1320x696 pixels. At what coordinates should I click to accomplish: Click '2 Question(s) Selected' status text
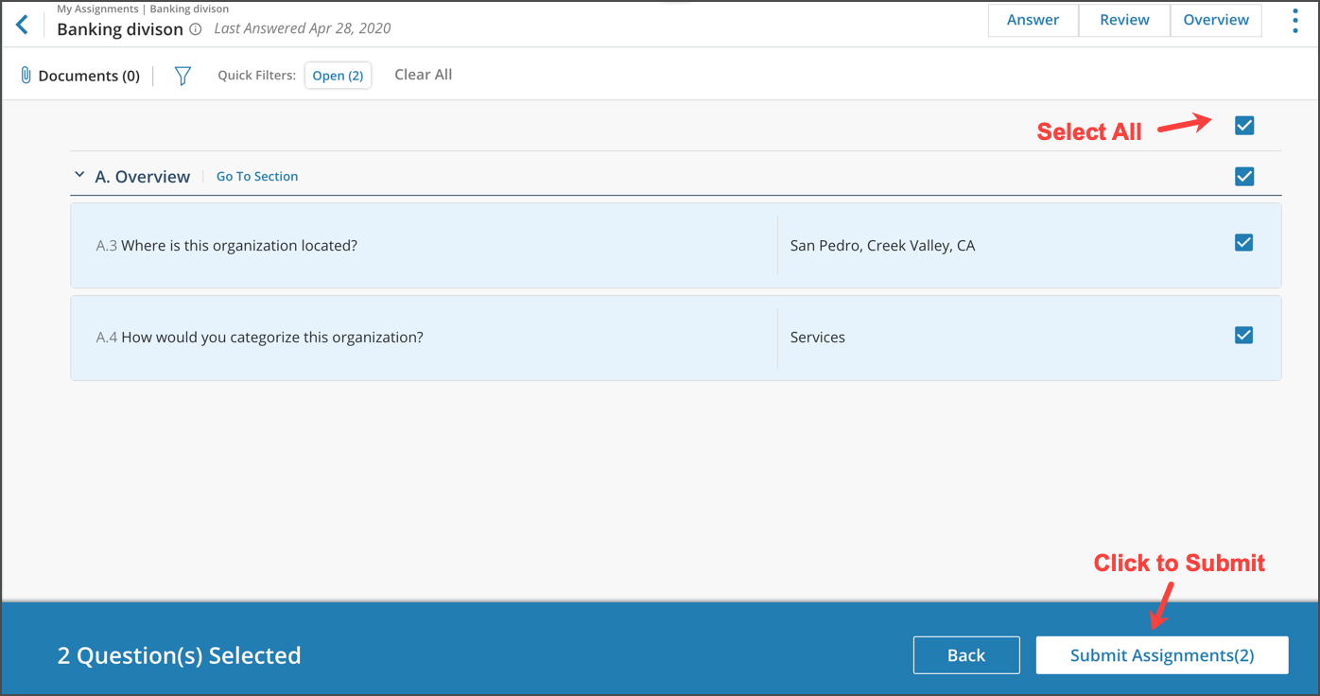[x=180, y=655]
